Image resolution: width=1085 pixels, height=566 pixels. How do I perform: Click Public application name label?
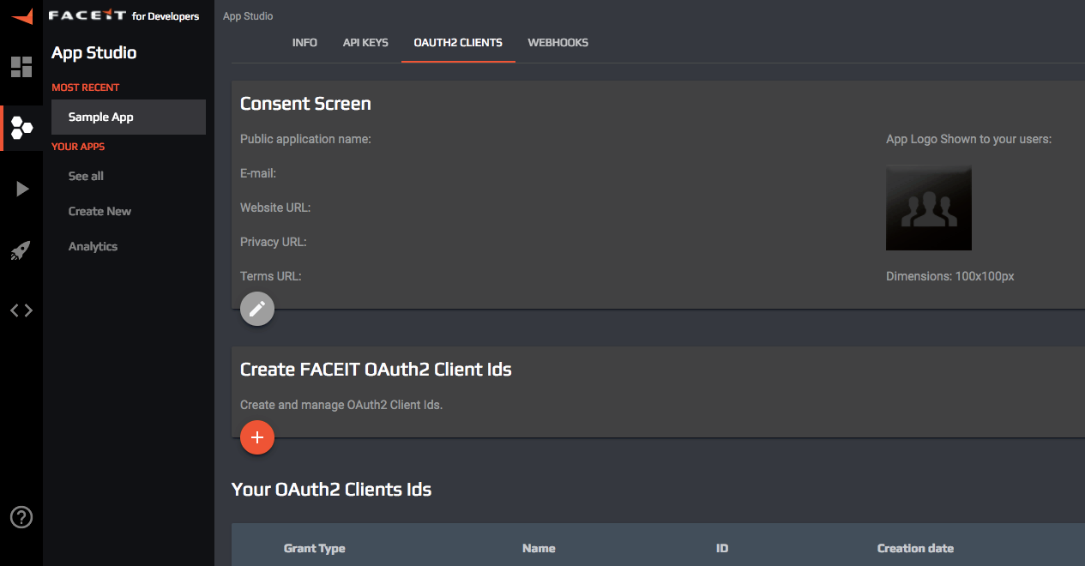305,139
